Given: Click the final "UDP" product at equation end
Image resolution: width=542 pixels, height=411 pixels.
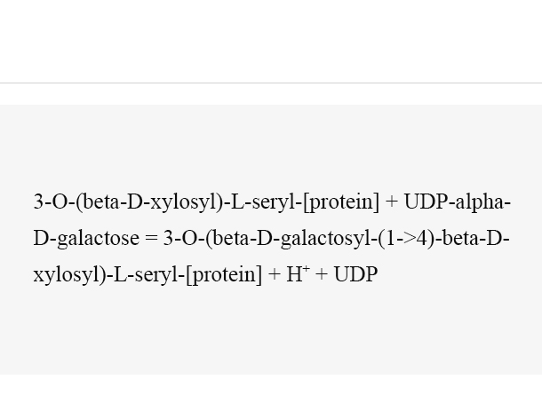Looking at the screenshot, I should point(355,274).
